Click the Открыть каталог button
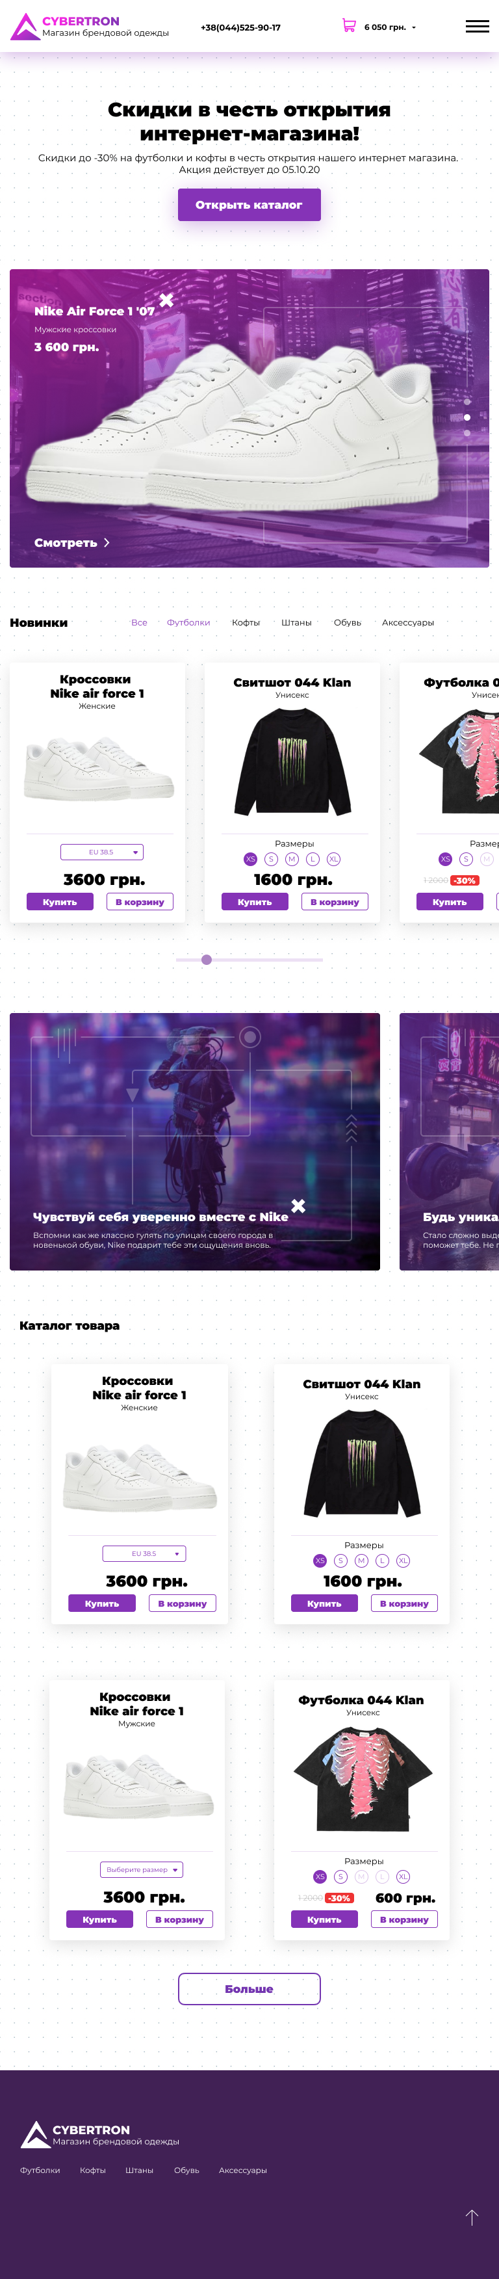499x2279 pixels. coord(249,204)
